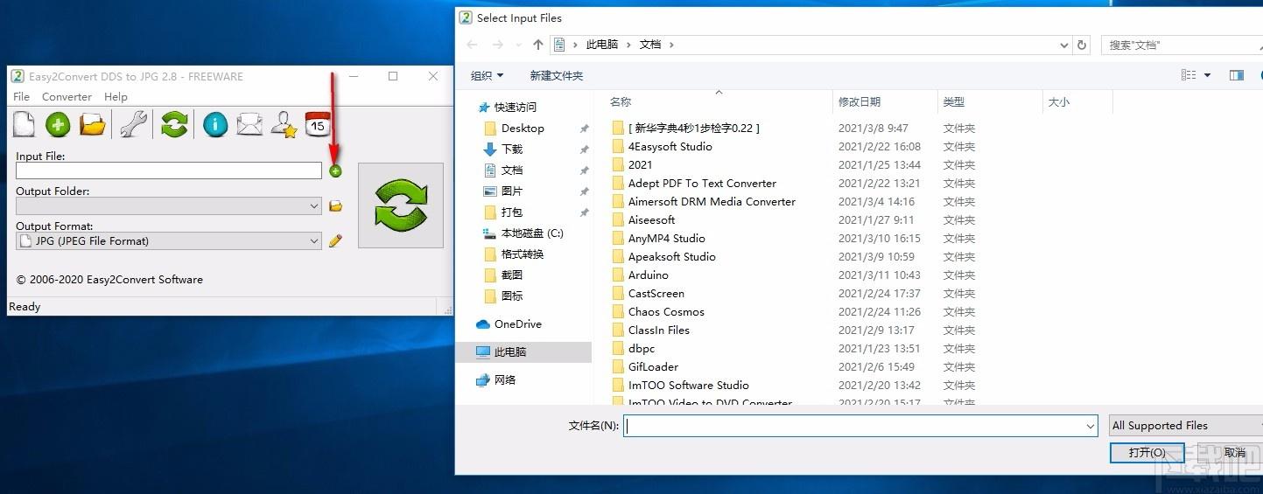Open the wrench settings toolbar icon
Image resolution: width=1263 pixels, height=494 pixels.
click(133, 125)
